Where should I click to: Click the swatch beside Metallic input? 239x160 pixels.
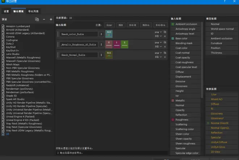coord(173,100)
